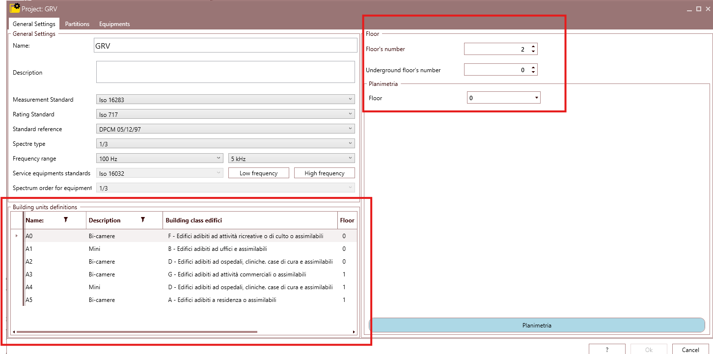Select the A4 unit name cell
The width and height of the screenshot is (713, 354).
coord(55,287)
